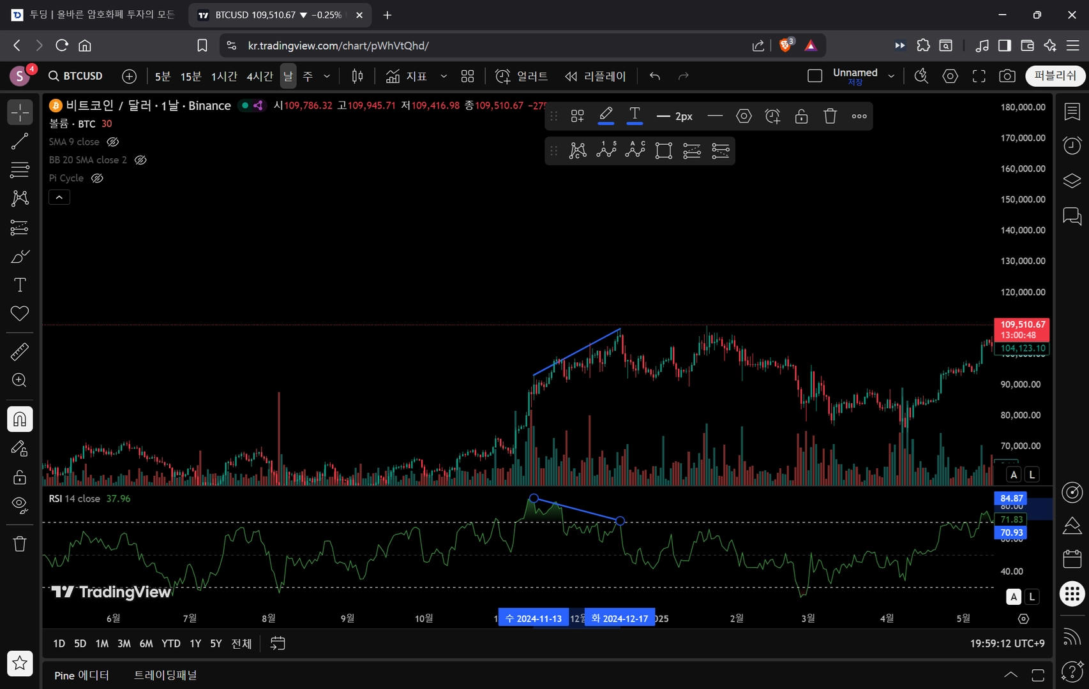Click the 퍼블리쉬 publish button

[x=1055, y=76]
